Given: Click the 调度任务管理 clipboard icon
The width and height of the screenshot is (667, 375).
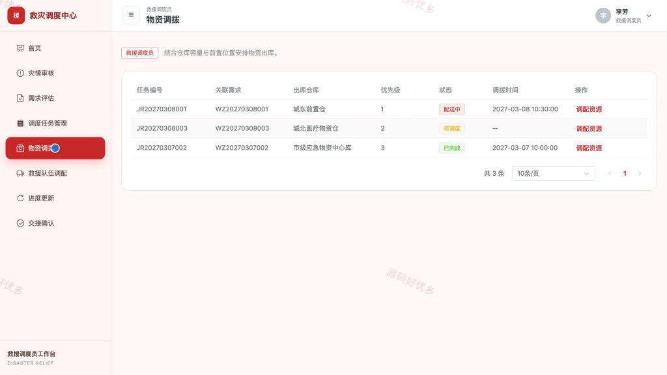Looking at the screenshot, I should (x=20, y=123).
